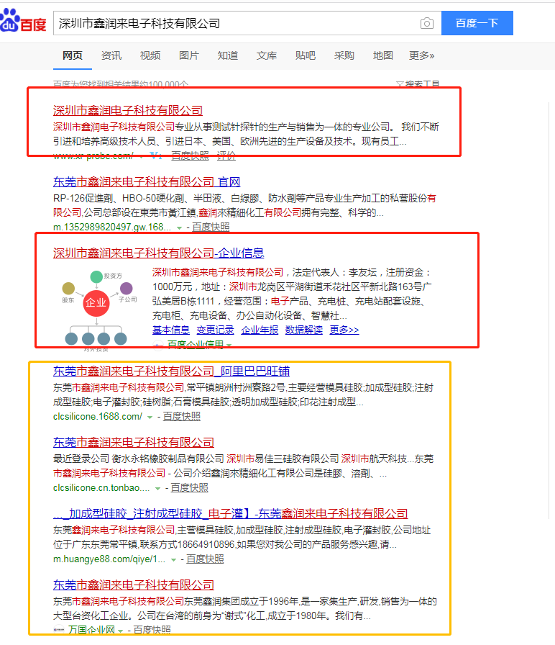The image size is (555, 645).
Task: Open 百度快照 for clcsilicone.cn.tonbao result
Action: 189,488
